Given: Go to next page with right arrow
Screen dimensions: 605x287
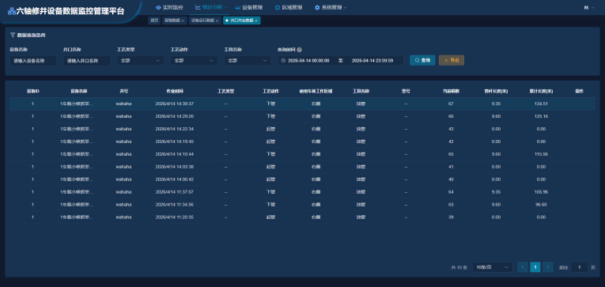Looking at the screenshot, I should (x=547, y=267).
